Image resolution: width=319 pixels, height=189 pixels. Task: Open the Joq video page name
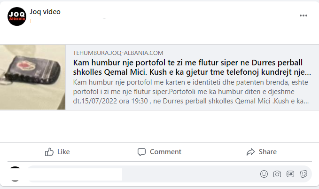[45, 12]
